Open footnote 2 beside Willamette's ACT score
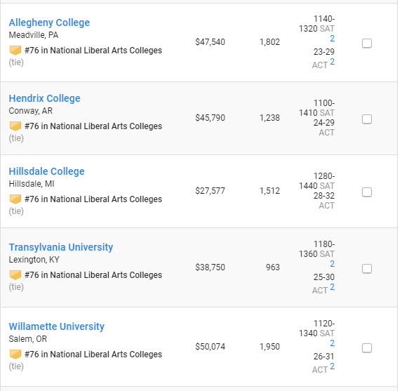 (x=333, y=366)
